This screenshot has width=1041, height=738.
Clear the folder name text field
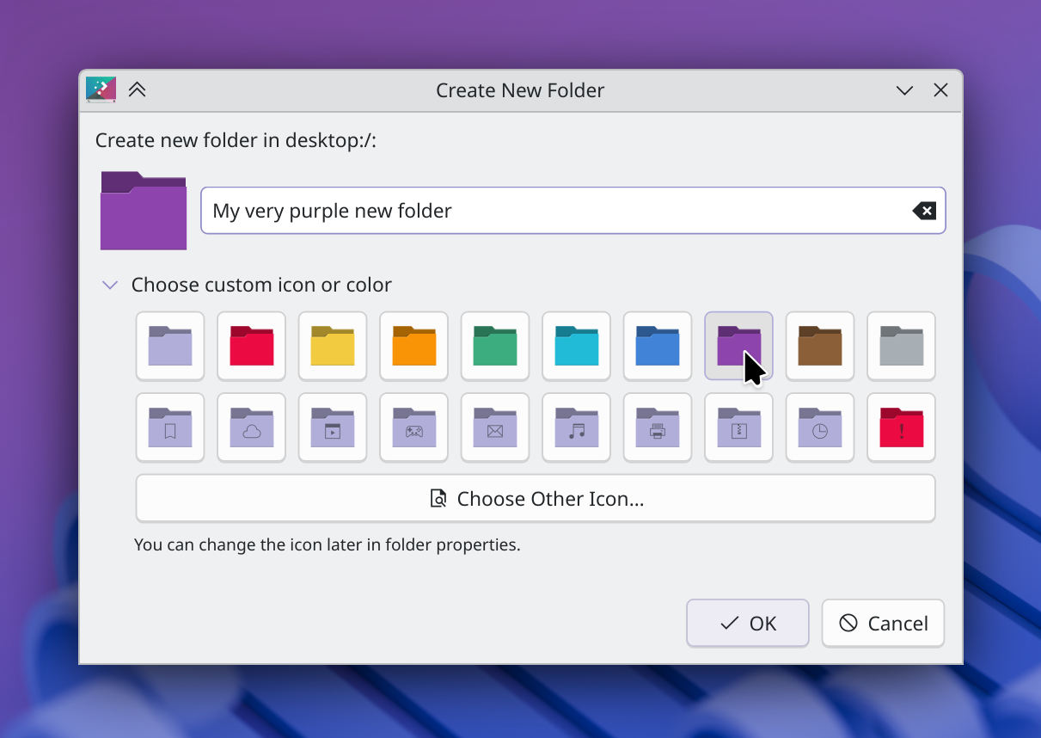tap(924, 211)
